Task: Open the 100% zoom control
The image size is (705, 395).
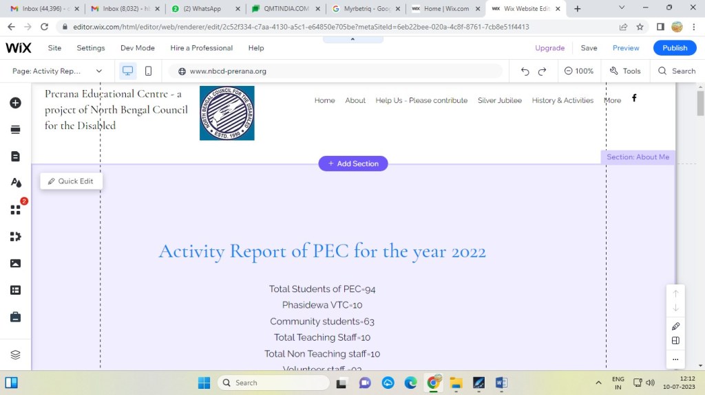Action: 578,71
